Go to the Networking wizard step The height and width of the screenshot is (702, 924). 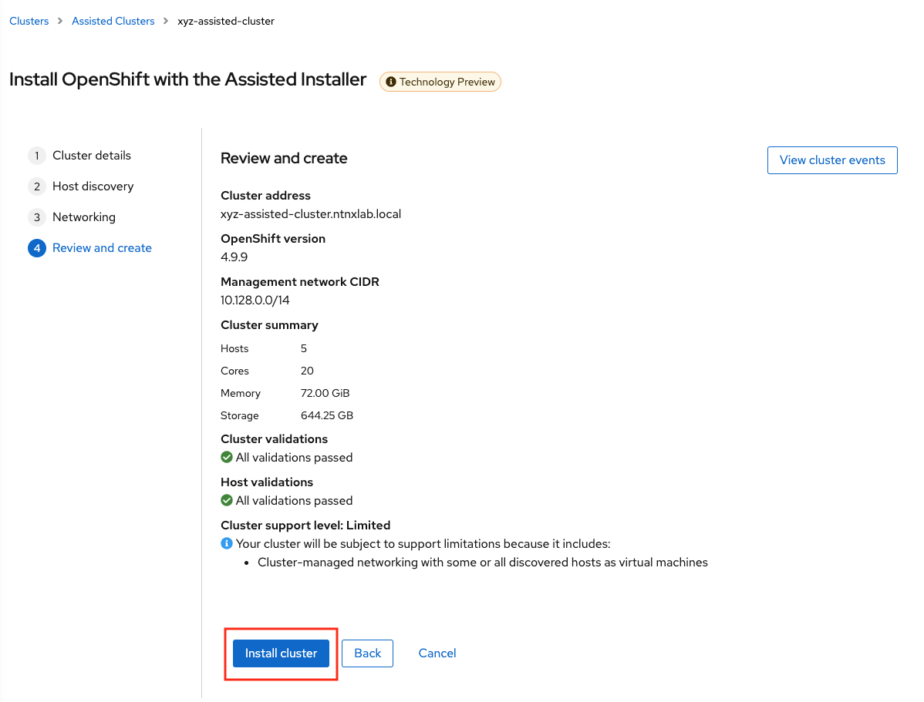84,217
